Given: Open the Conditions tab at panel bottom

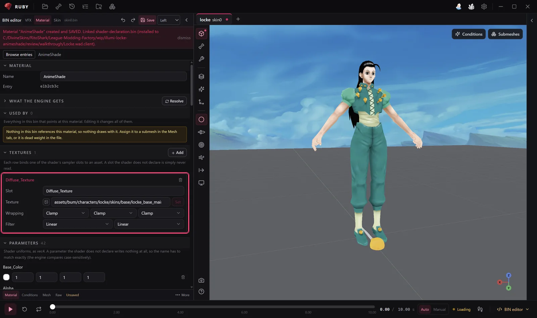Looking at the screenshot, I should pos(30,295).
